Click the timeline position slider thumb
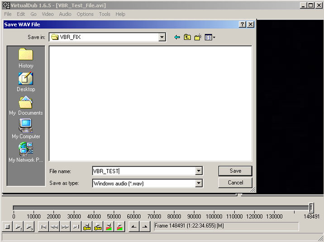 (x=311, y=208)
